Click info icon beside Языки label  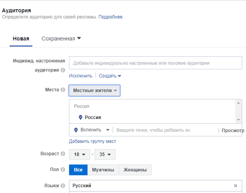pyautogui.click(x=63, y=186)
